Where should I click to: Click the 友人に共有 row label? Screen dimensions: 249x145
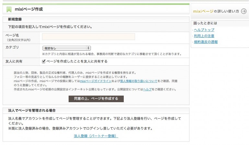tap(14, 61)
